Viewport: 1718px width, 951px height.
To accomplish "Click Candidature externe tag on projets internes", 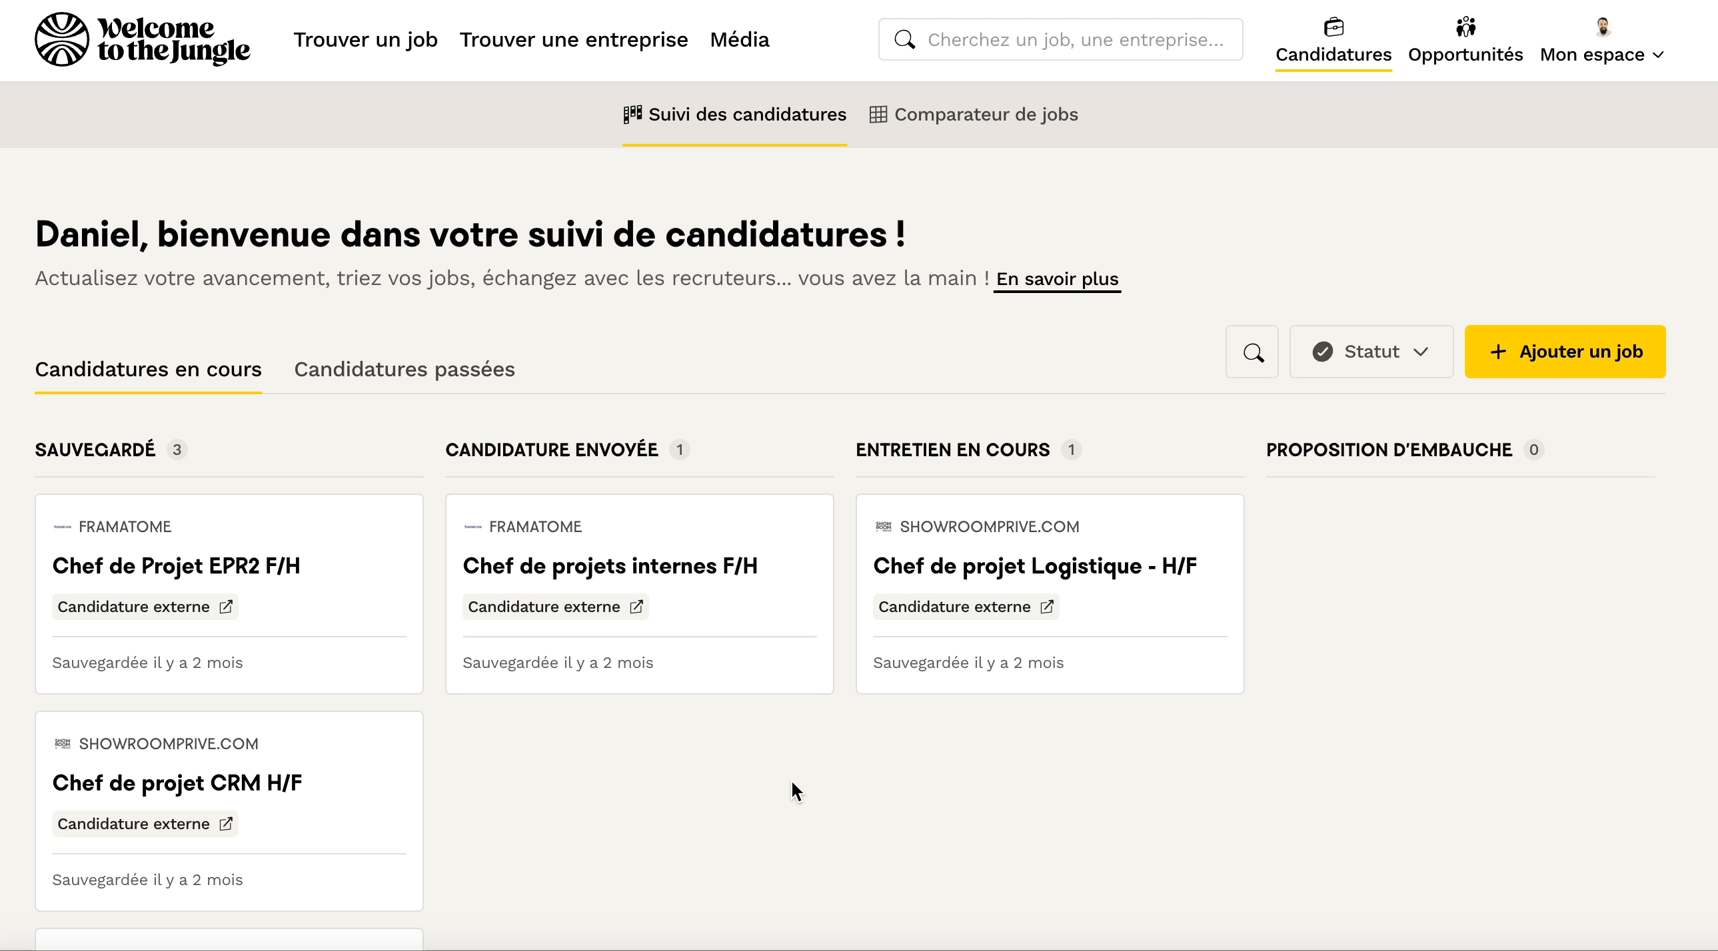I will coord(544,607).
